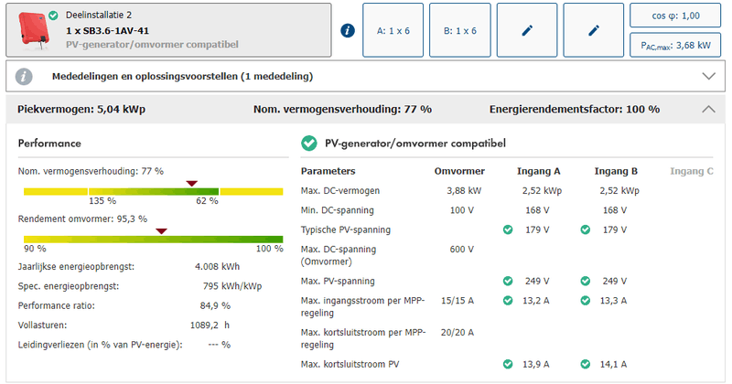This screenshot has height=384, width=732.
Task: Click the blue info icon beside the inverter card
Action: coord(347,30)
